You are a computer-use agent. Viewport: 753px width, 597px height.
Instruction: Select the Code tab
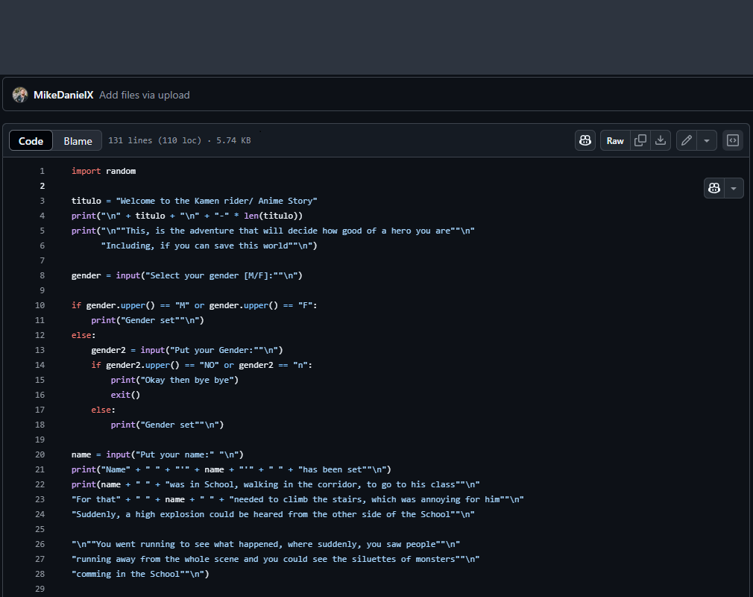pyautogui.click(x=31, y=140)
